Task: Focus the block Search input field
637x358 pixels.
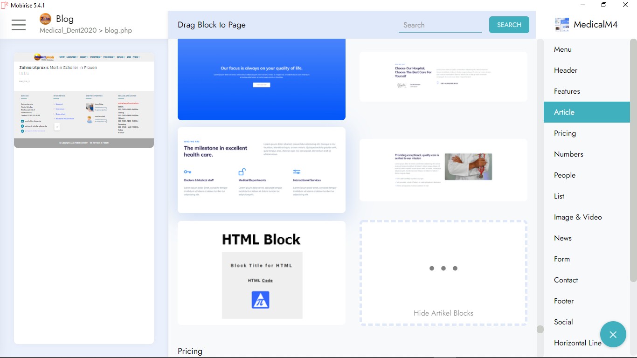Action: pyautogui.click(x=440, y=25)
